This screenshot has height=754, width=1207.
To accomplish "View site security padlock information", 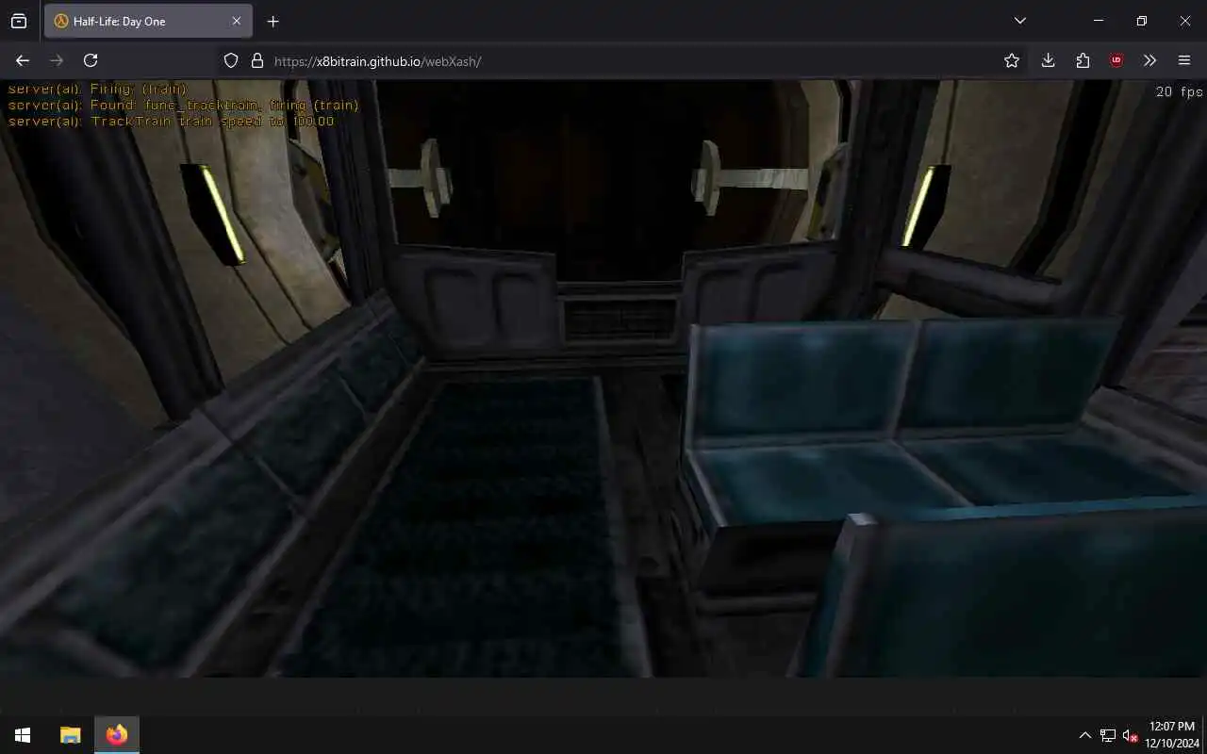I will point(256,60).
